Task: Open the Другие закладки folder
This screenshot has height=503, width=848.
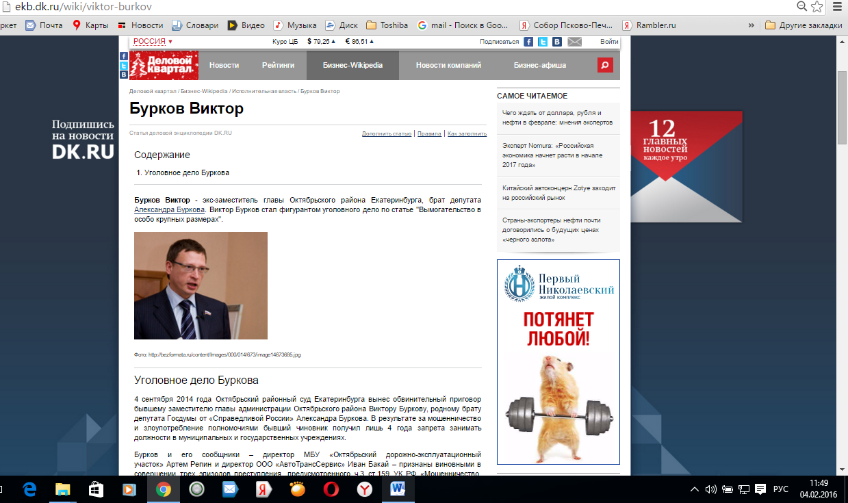Action: click(x=804, y=25)
